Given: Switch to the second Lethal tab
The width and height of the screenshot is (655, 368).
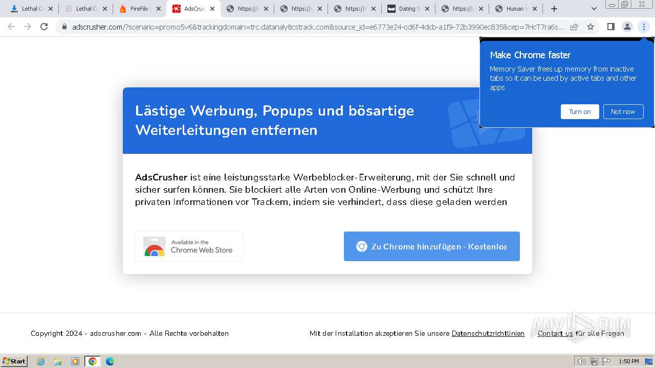Looking at the screenshot, I should [x=86, y=9].
